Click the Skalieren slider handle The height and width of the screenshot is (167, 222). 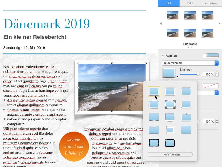pos(198,74)
